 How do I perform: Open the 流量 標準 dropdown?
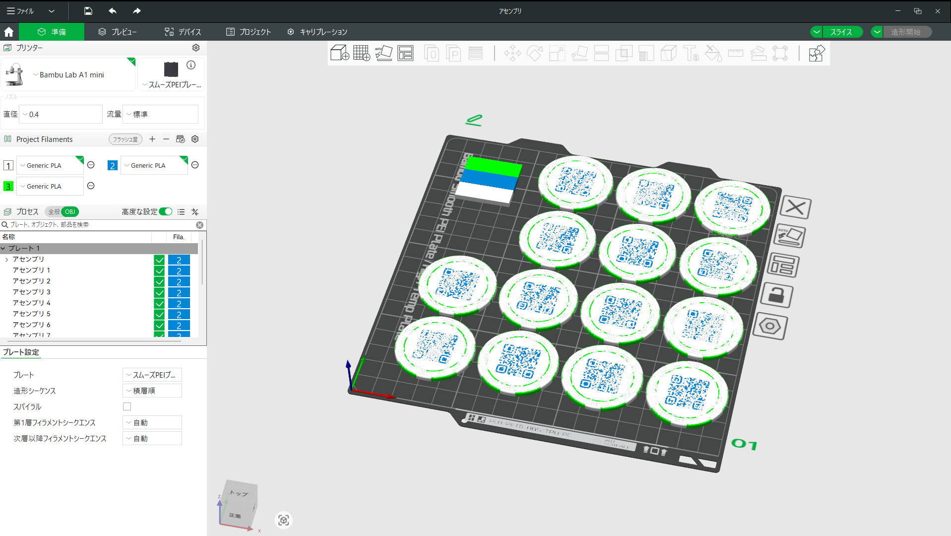pos(160,114)
